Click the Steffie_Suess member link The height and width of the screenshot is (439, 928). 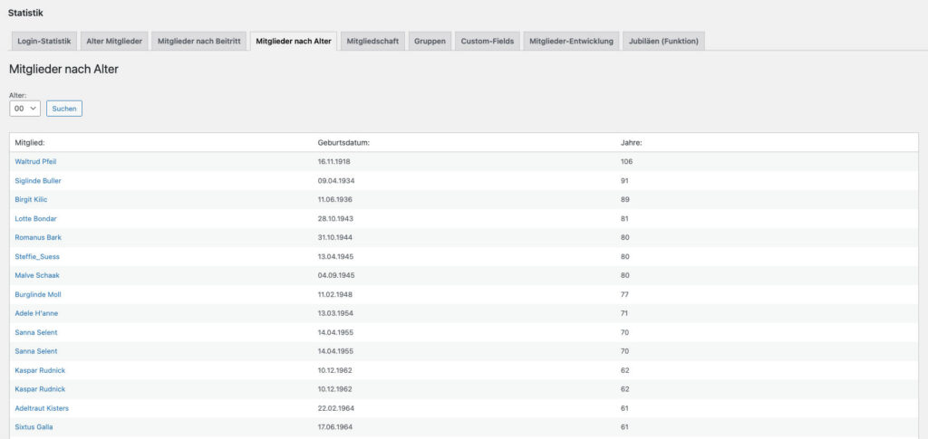pos(37,256)
